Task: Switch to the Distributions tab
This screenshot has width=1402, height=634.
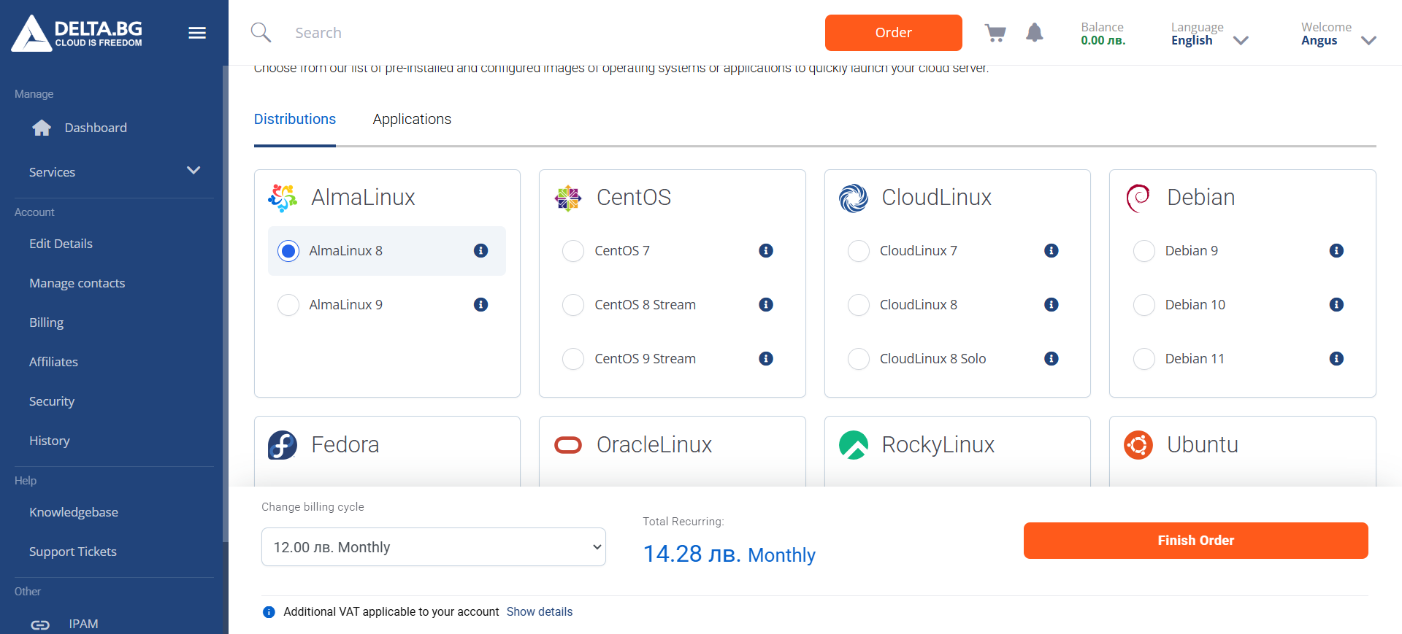Action: 295,120
